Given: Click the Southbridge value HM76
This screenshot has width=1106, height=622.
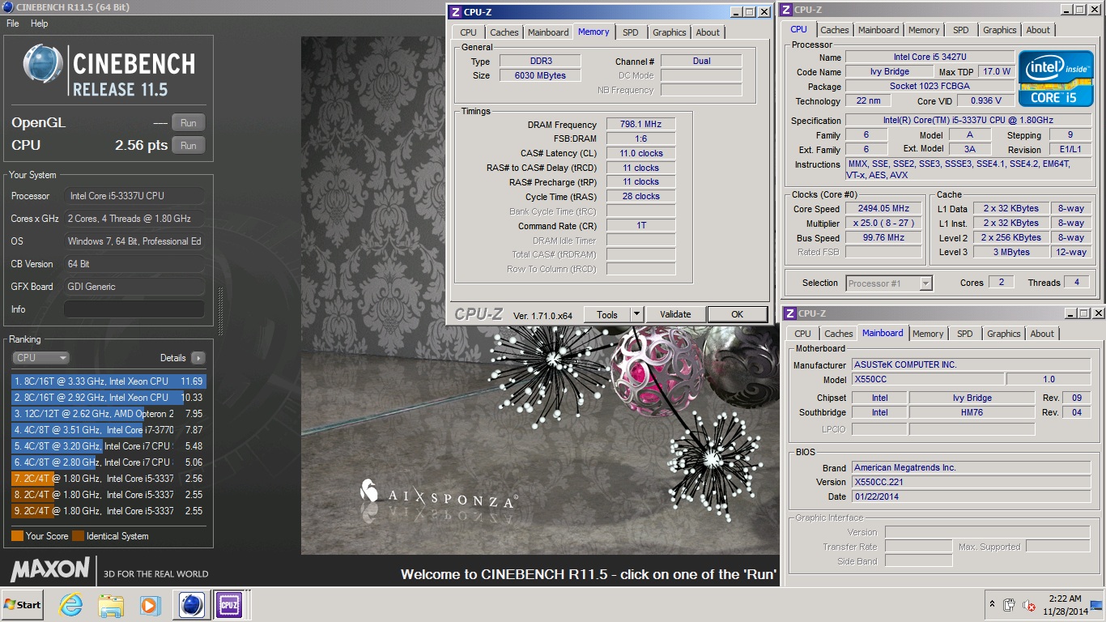Looking at the screenshot, I should coord(972,412).
